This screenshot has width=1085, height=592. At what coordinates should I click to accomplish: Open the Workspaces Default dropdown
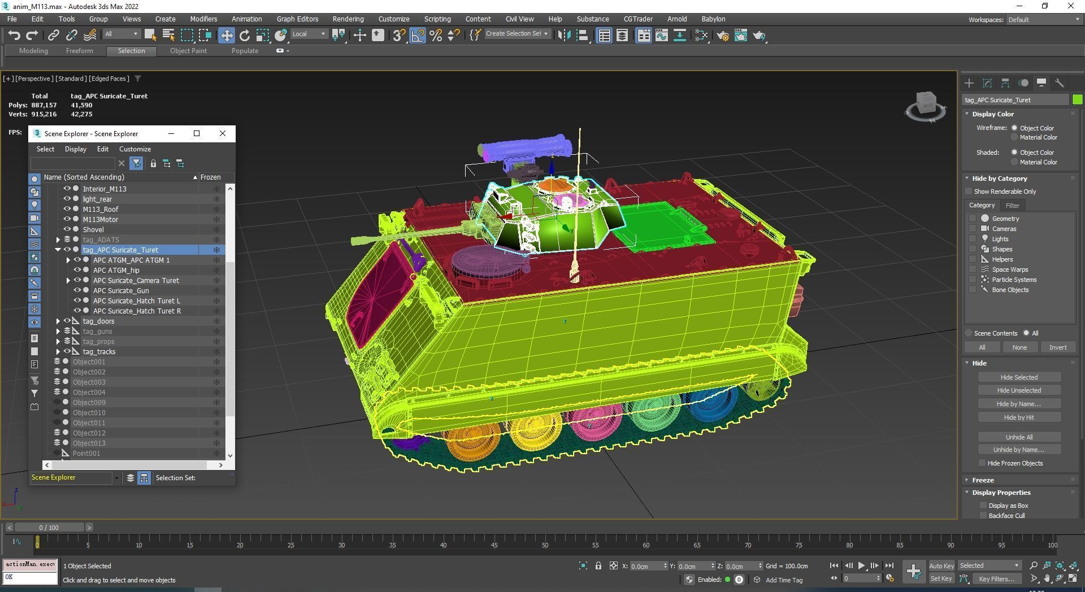click(1044, 20)
